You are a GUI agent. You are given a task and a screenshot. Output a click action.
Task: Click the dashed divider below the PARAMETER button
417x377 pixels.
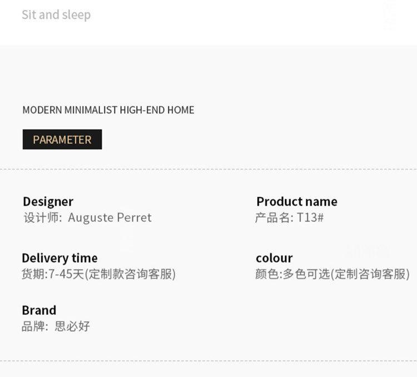click(x=209, y=169)
